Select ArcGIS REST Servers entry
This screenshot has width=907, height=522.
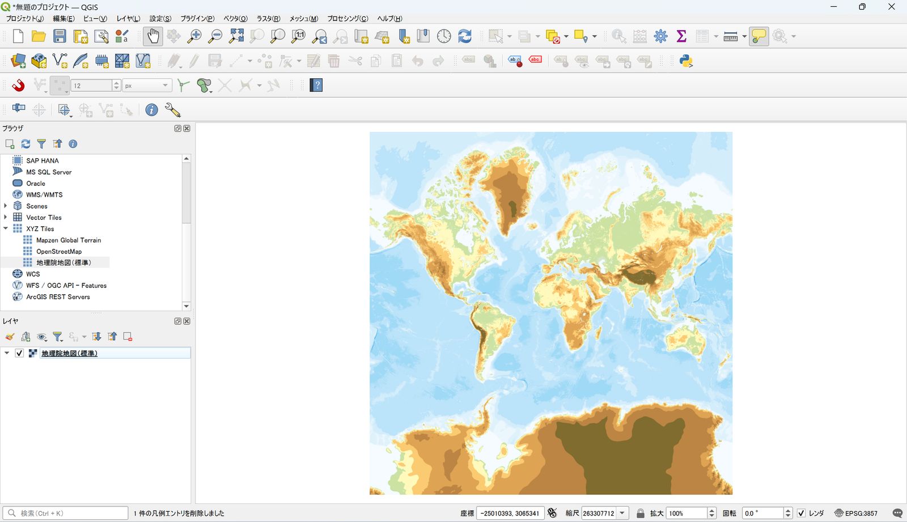58,296
